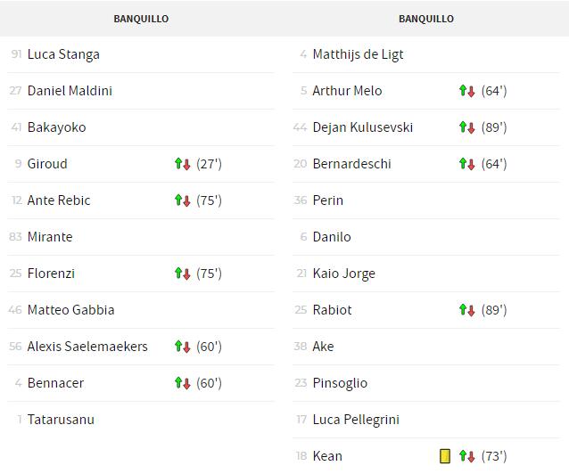Click on player Kaio Jorge
Screen dimensions: 569x474
coord(344,274)
